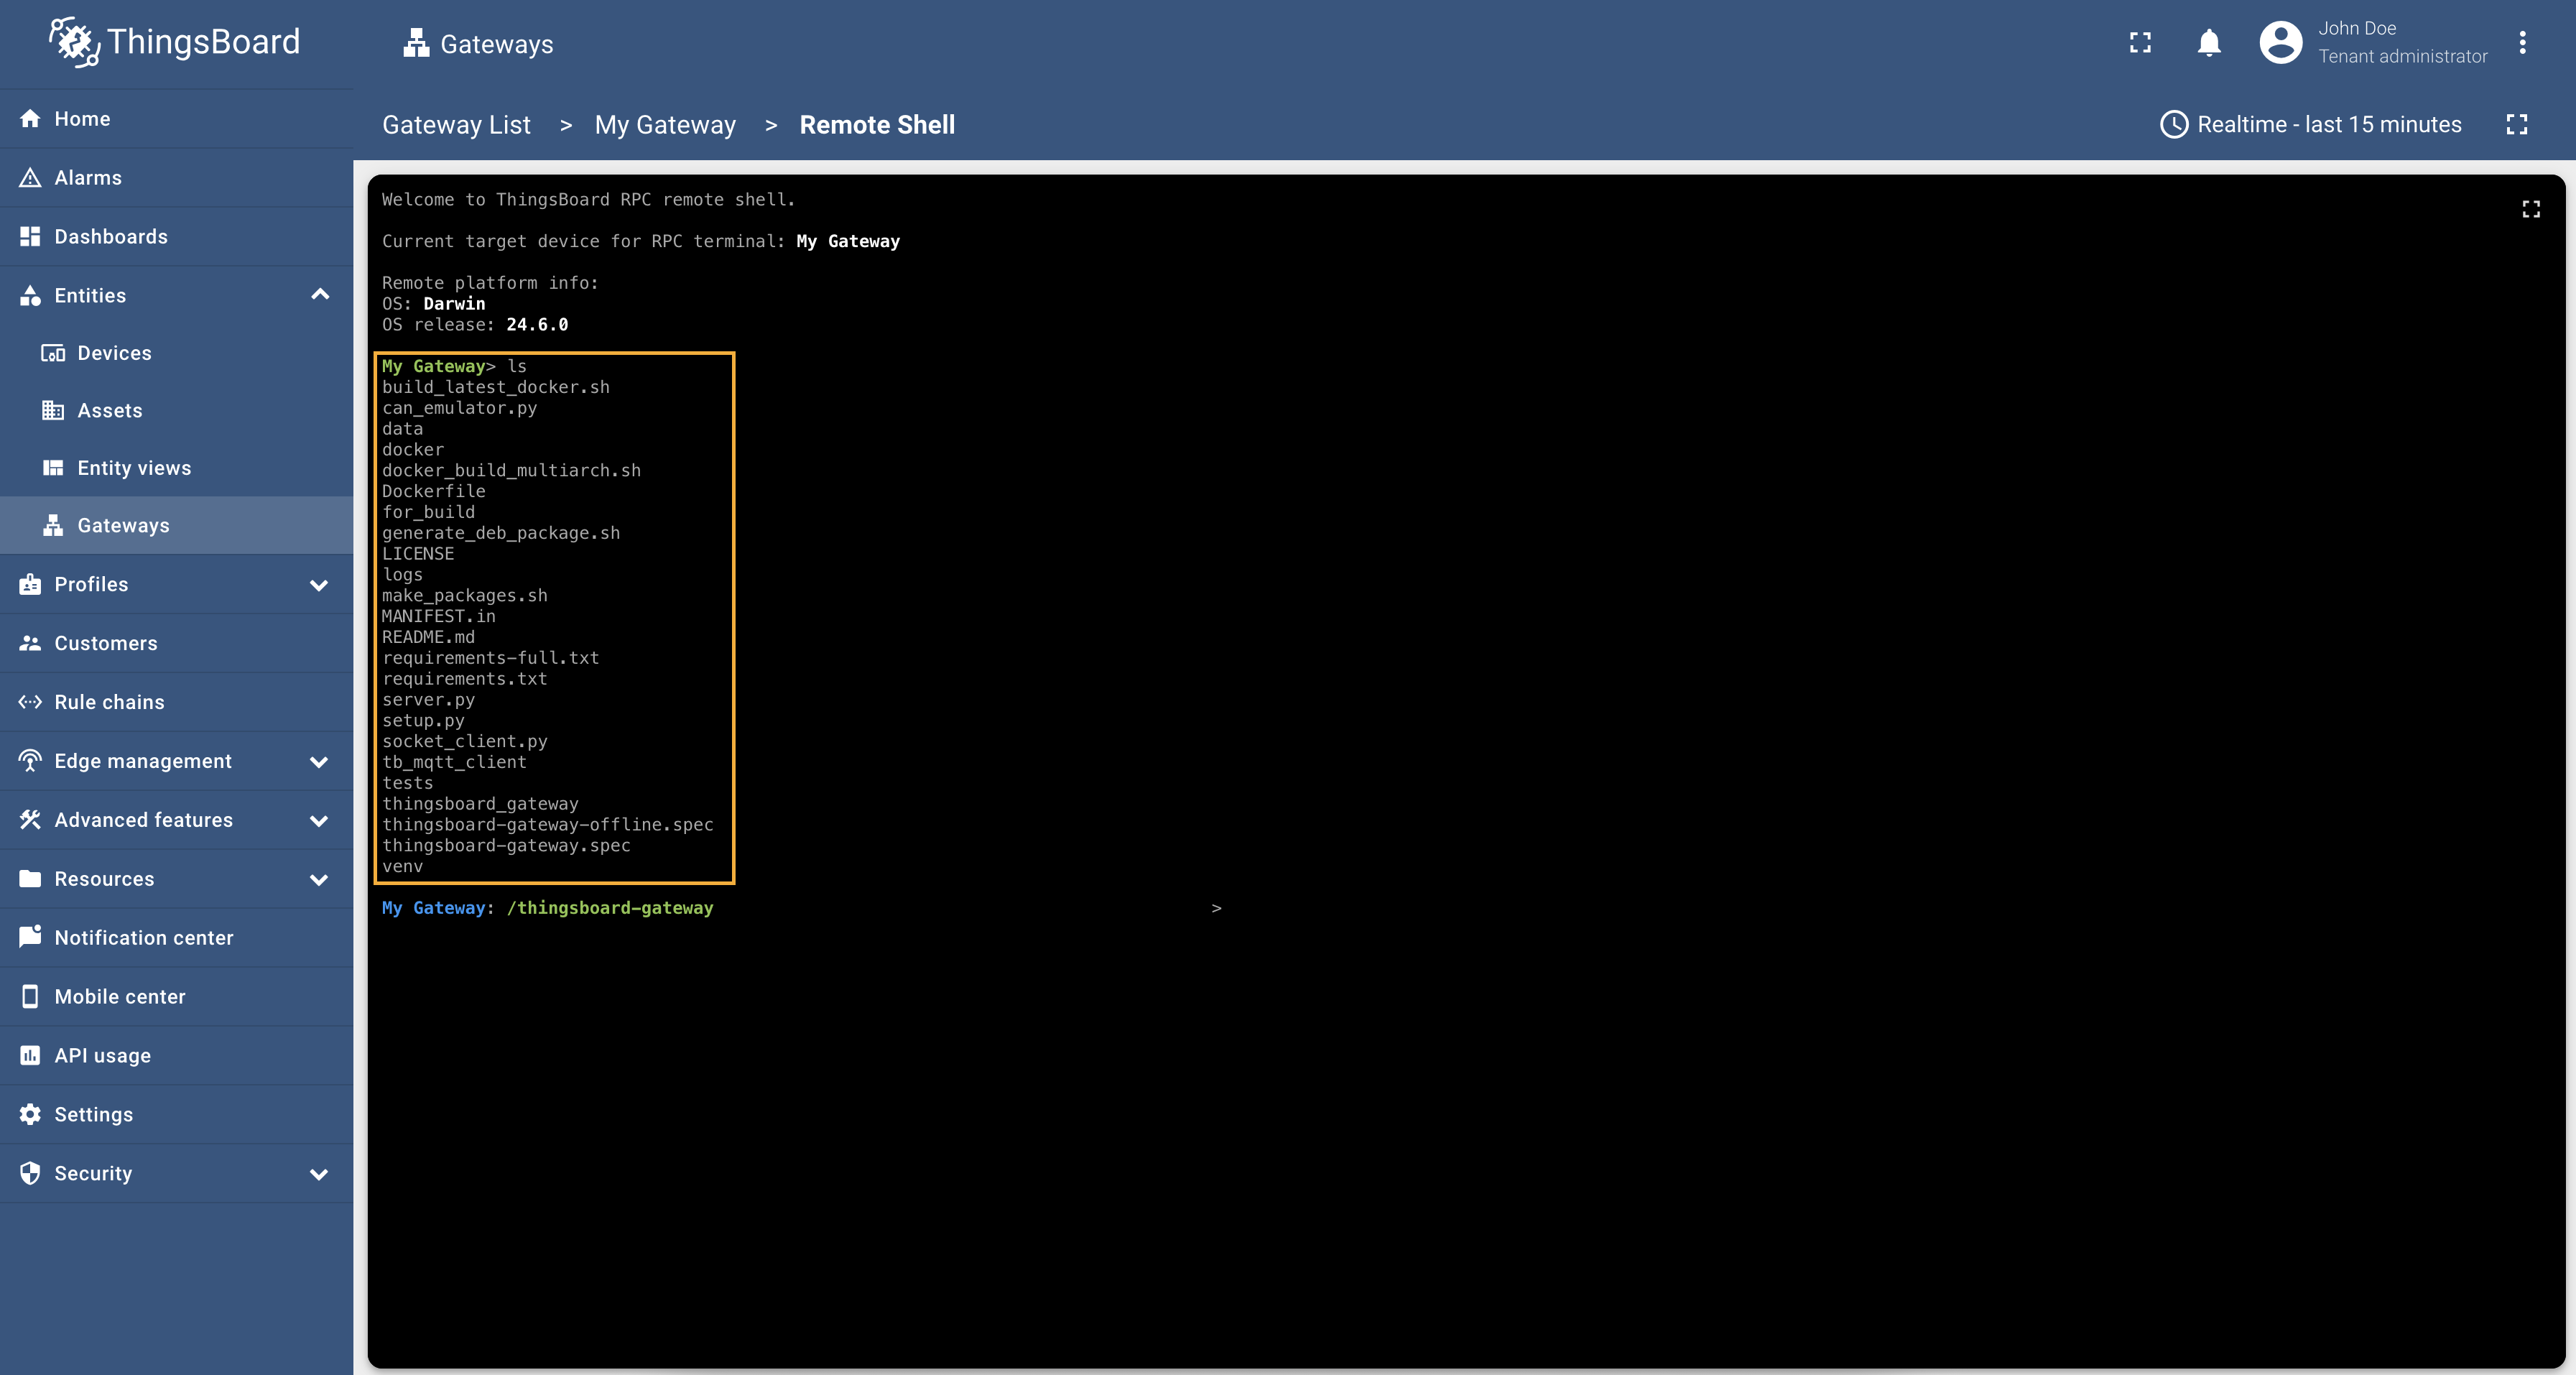Open the Devices page
Screen dimensions: 2576x1375
coord(114,353)
